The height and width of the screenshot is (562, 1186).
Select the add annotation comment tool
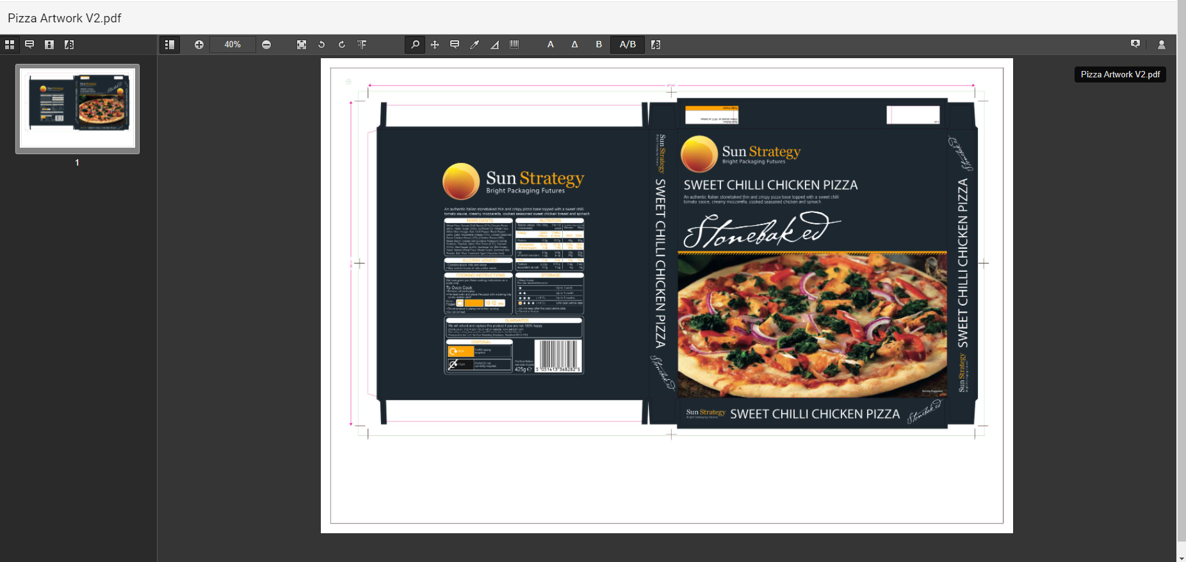point(455,45)
